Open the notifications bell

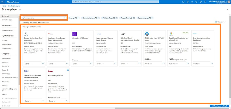point(192,2)
